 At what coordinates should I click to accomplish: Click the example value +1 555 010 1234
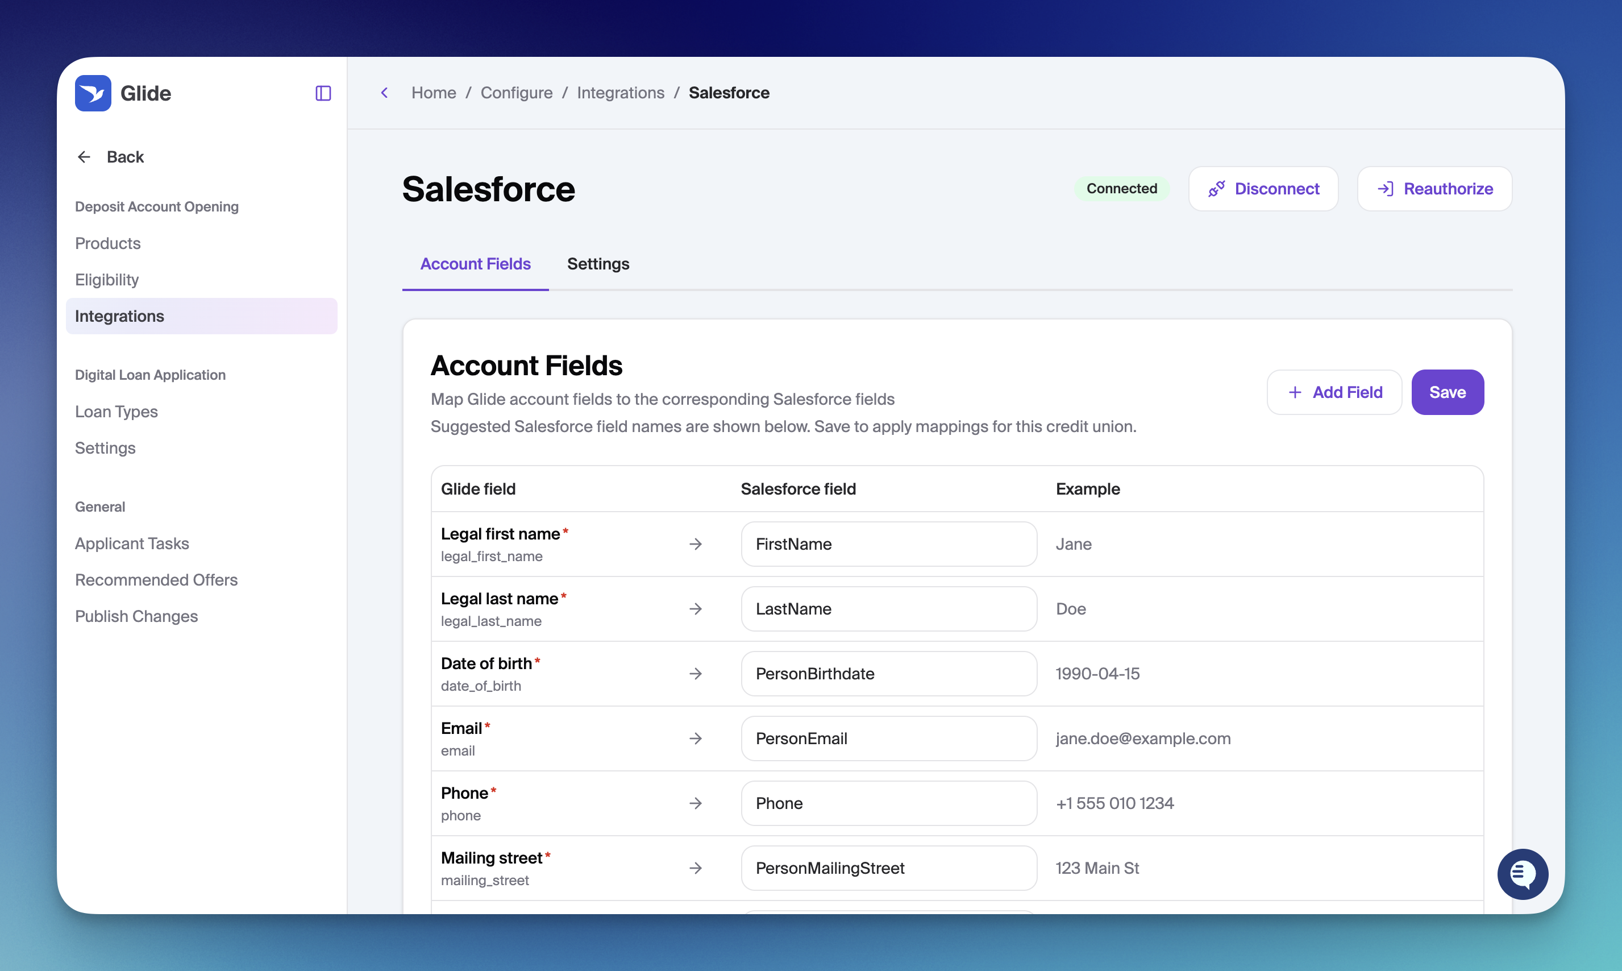(1115, 803)
